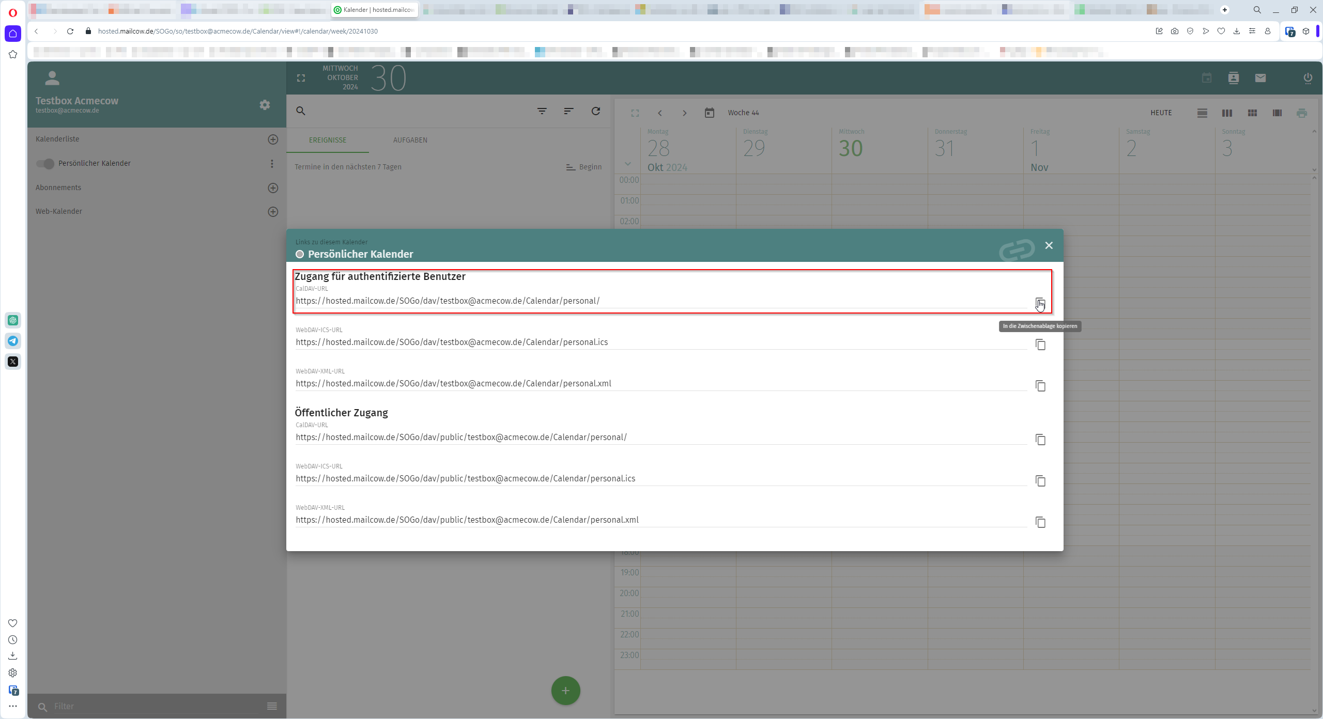Jump to today with the HEUTE button
Screen dimensions: 1323x719
click(1161, 113)
